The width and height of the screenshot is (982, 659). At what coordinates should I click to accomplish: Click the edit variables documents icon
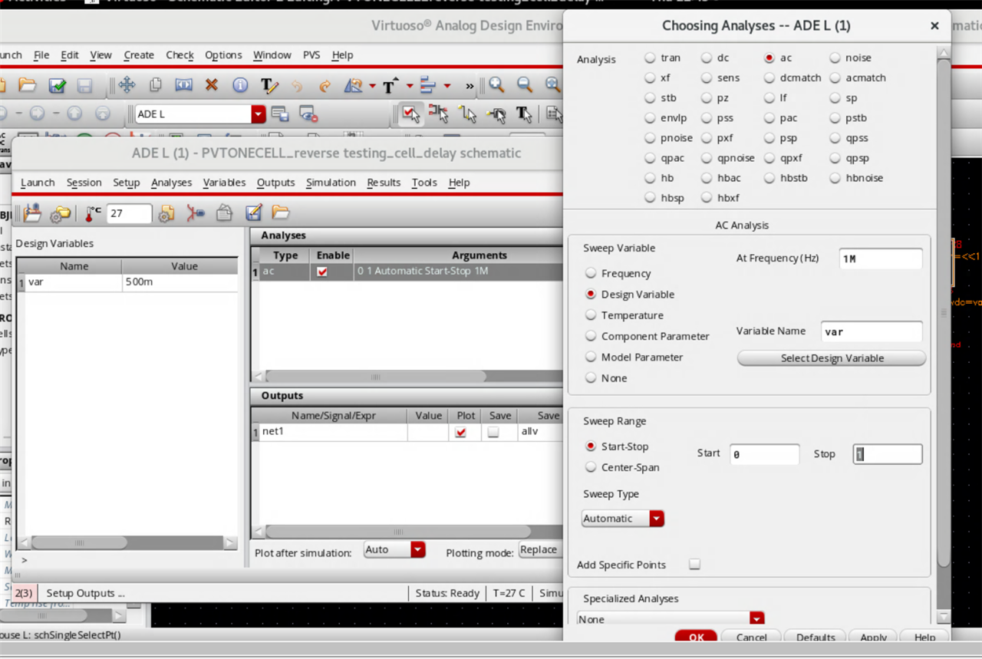(x=224, y=213)
